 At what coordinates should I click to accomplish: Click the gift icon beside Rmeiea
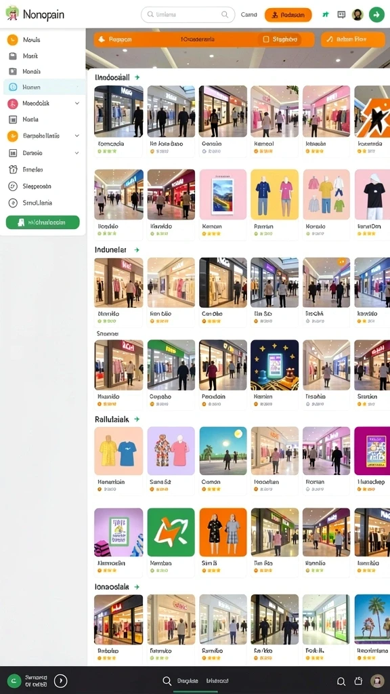pos(13,169)
